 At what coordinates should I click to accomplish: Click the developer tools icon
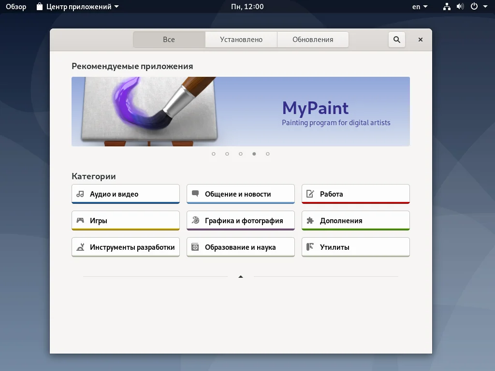pos(81,247)
